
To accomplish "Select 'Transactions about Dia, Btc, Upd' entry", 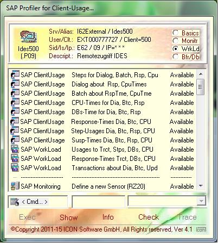I will 114,168.
